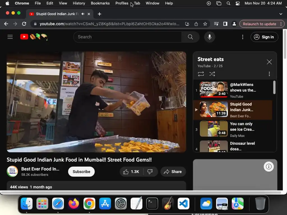The image size is (287, 215).
Task: Start voice search with microphone
Action: click(210, 37)
